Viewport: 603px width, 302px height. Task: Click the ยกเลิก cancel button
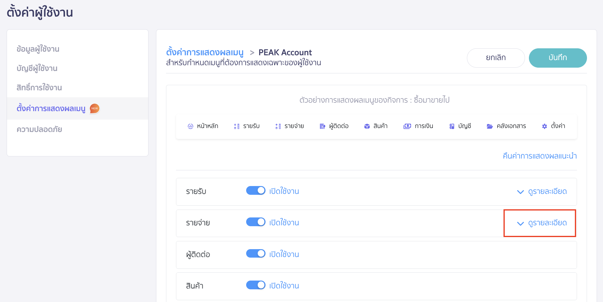(496, 58)
